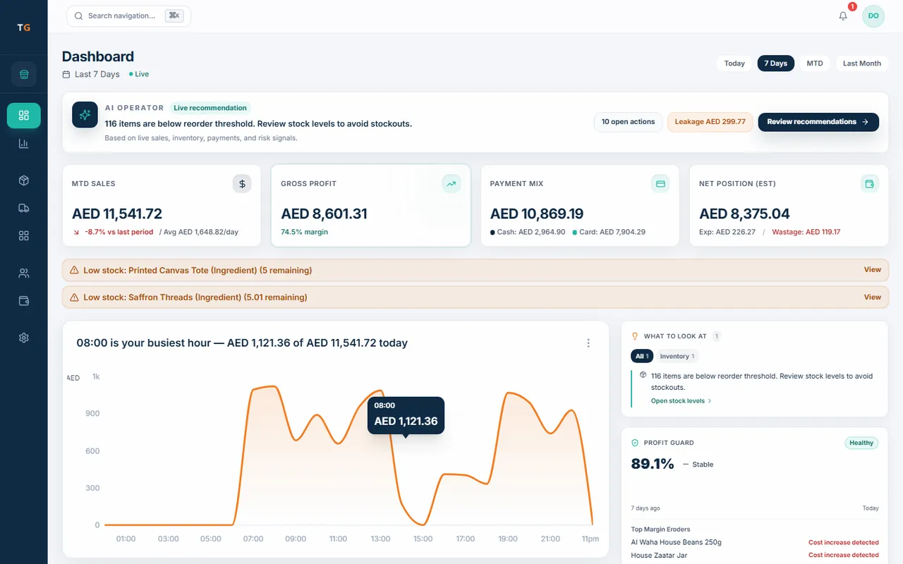Click the TG logo
This screenshot has height=564, width=903.
(x=24, y=27)
